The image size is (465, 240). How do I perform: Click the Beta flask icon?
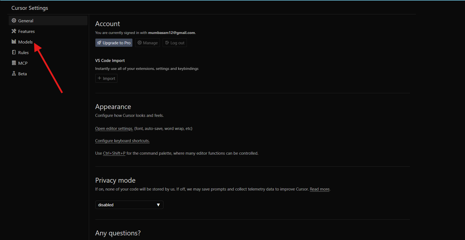(x=14, y=73)
